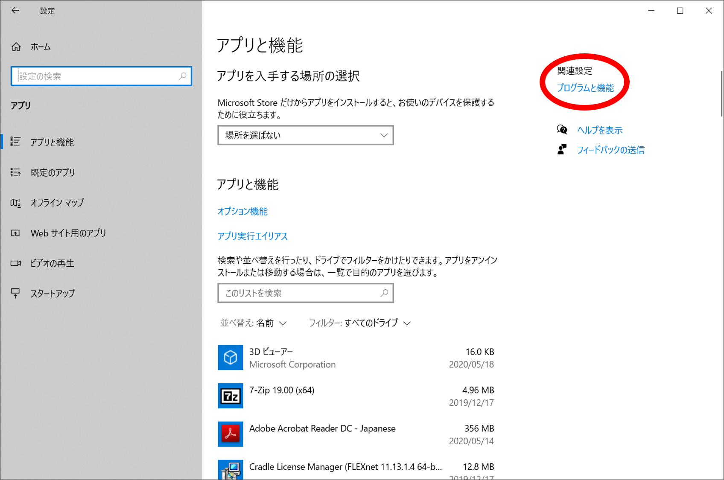This screenshot has height=480, width=724.
Task: Click the アプリと機能 sidebar list icon
Action: [15, 142]
